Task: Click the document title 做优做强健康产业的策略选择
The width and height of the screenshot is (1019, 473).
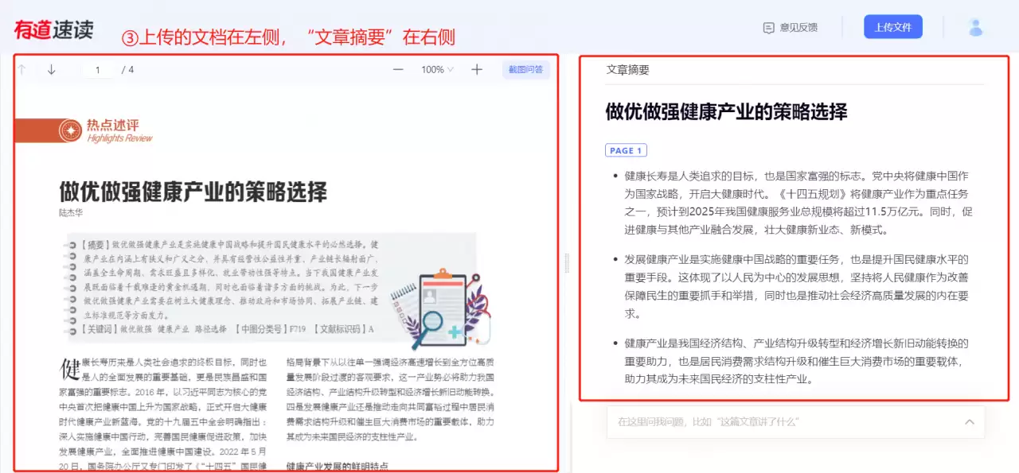Action: point(193,192)
